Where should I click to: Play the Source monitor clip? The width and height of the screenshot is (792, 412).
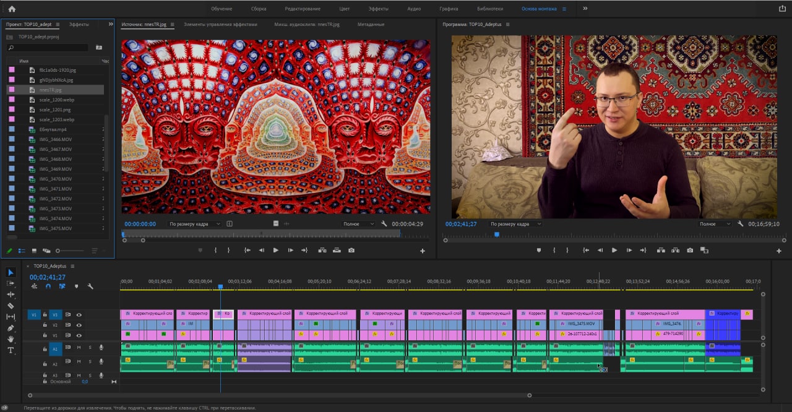coord(276,251)
